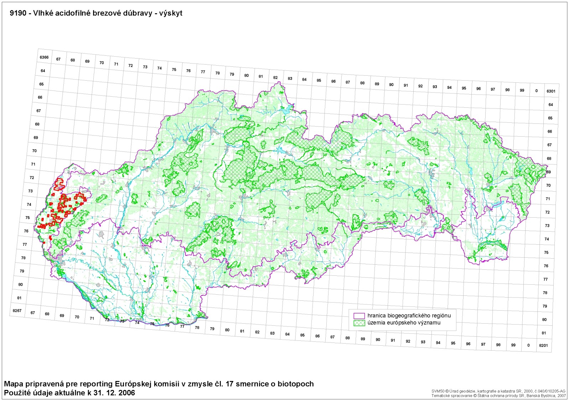This screenshot has width=569, height=401.
Task: Select the 'hranica biogeografického regiónu' legend label
Action: 409,316
